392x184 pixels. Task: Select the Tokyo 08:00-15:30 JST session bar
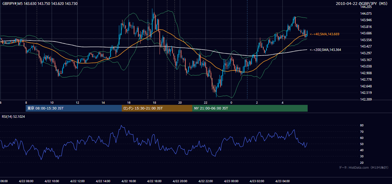[74, 108]
